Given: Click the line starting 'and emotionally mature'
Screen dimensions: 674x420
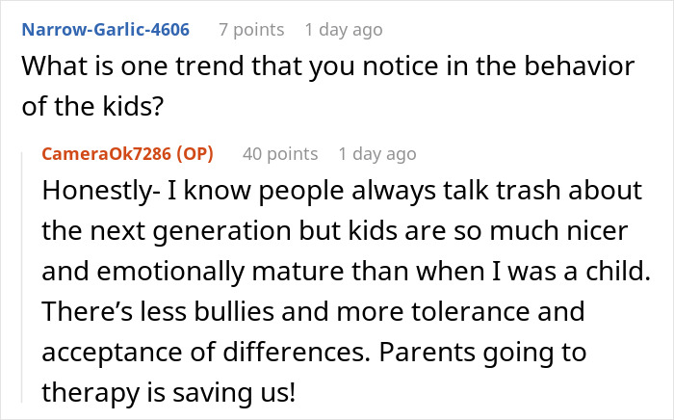Looking at the screenshot, I should coord(344,271).
